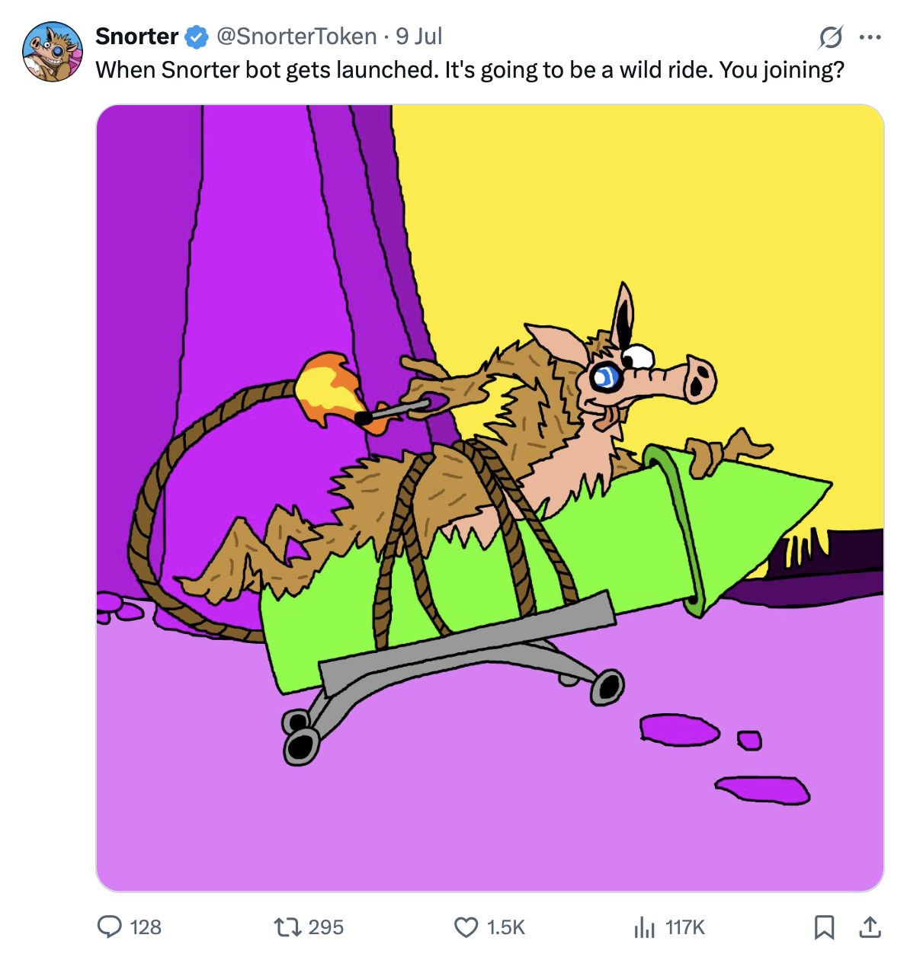907x954 pixels.
Task: Click the repost arrows icon
Action: click(287, 927)
